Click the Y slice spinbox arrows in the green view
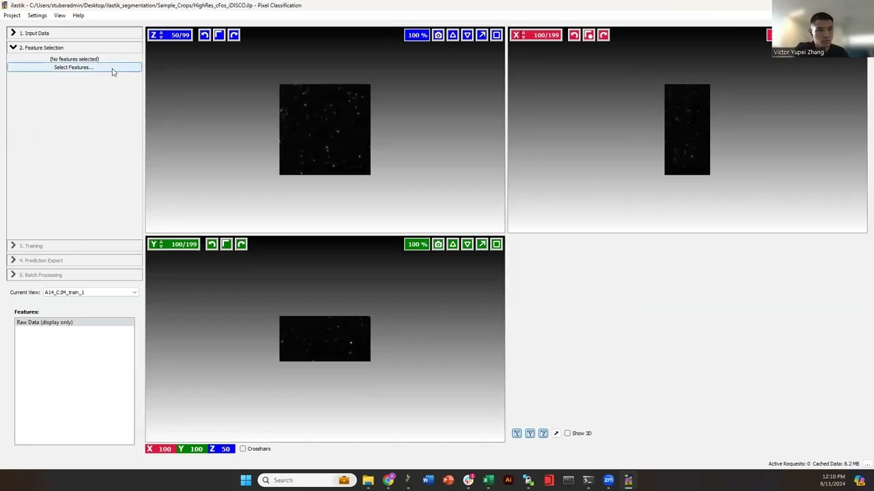The image size is (874, 491). (x=161, y=244)
